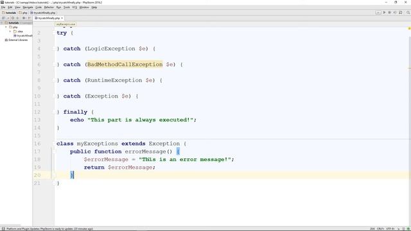The width and height of the screenshot is (411, 231).
Task: Click the "This part is always executed!" string
Action: point(141,120)
